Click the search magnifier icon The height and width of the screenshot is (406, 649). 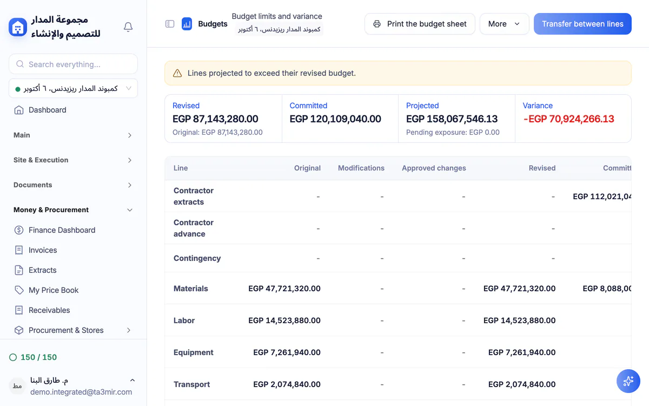(20, 64)
